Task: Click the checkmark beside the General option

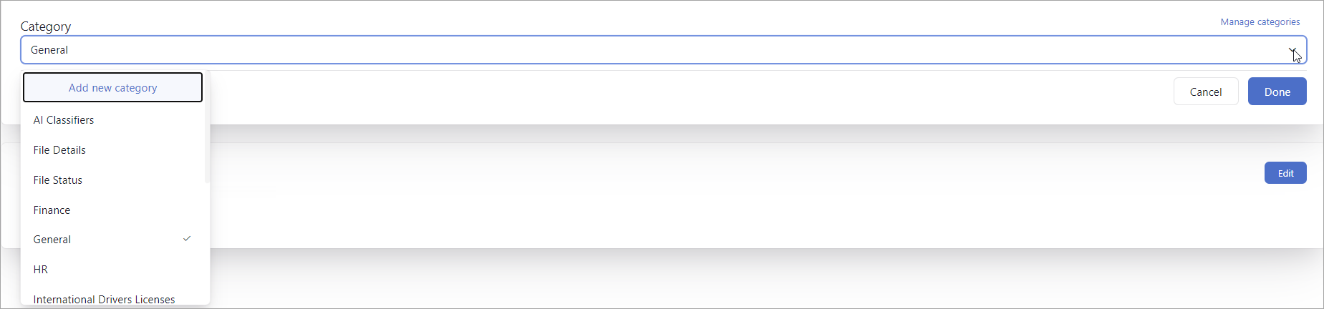Action: [x=187, y=239]
